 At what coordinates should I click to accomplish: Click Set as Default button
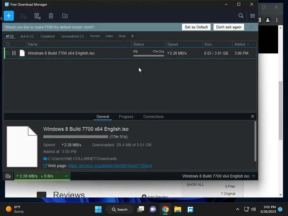196,27
